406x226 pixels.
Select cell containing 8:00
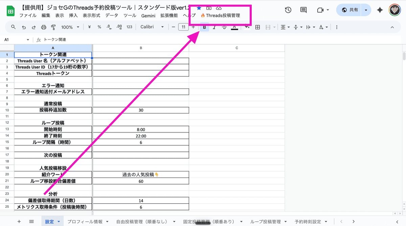(x=141, y=130)
